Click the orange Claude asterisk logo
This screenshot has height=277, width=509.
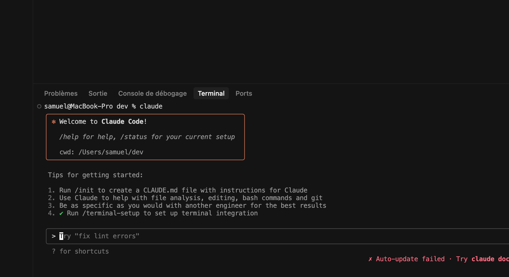tap(54, 122)
